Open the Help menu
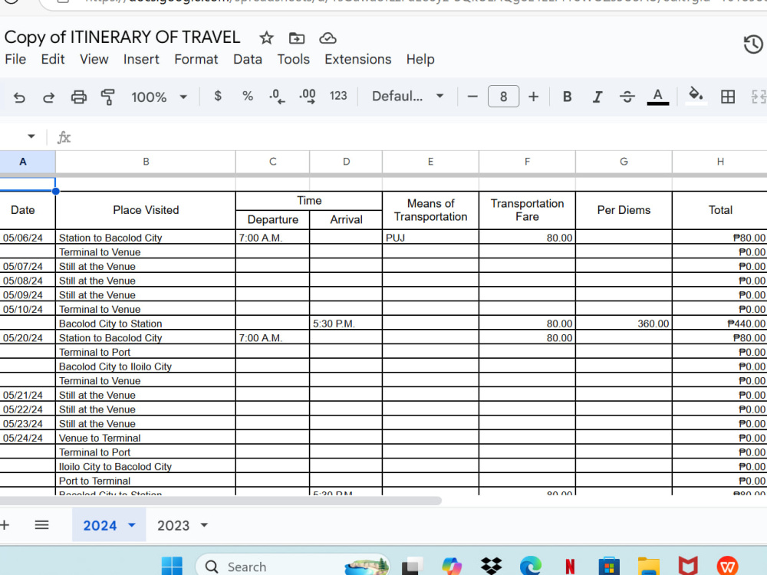Image resolution: width=767 pixels, height=575 pixels. (420, 59)
